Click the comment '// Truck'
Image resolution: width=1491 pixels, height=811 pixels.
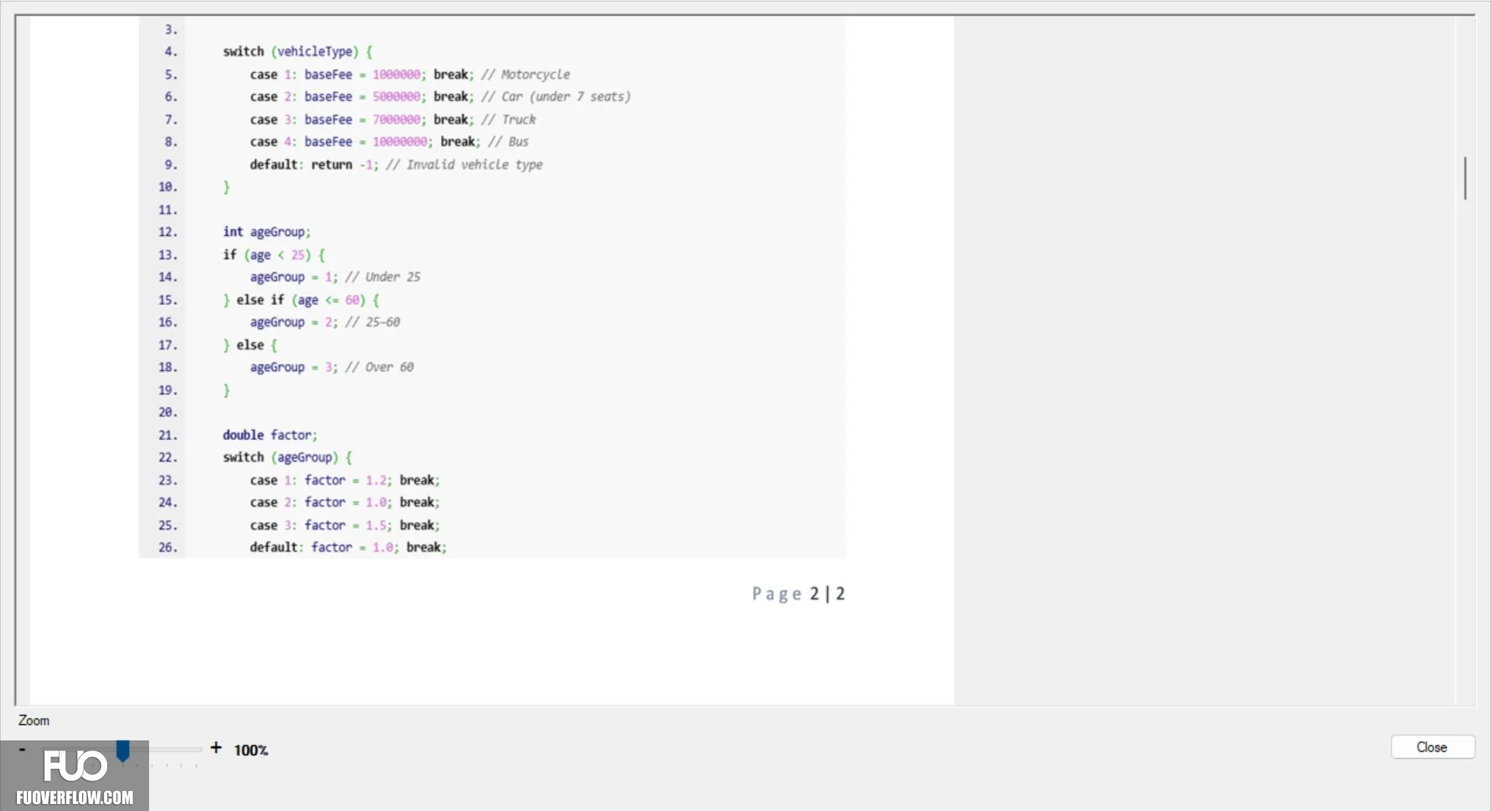[508, 120]
